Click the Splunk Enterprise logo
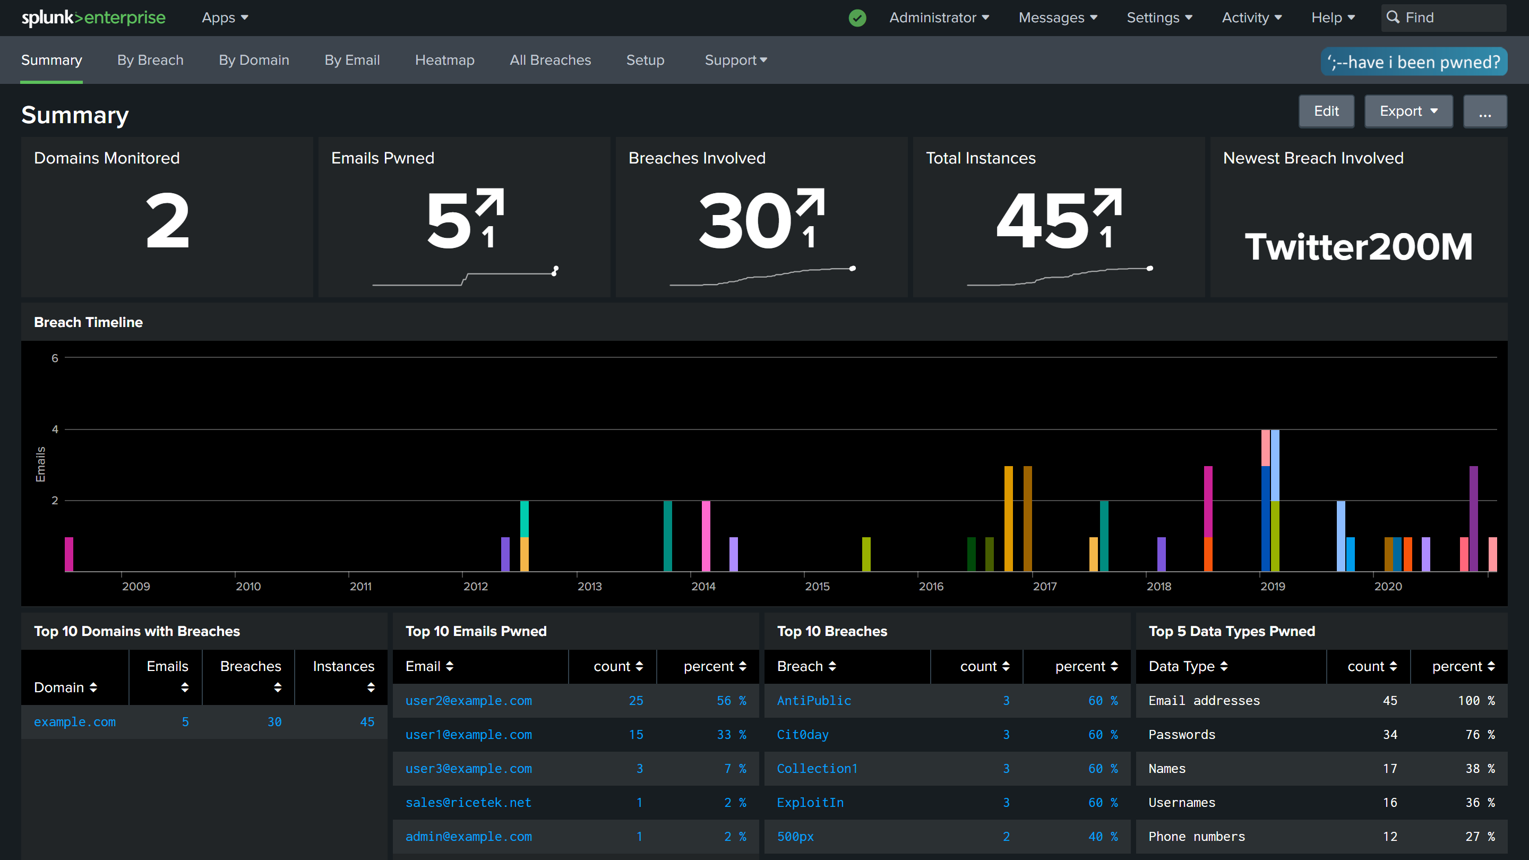Screen dimensions: 1529x860 [x=93, y=18]
